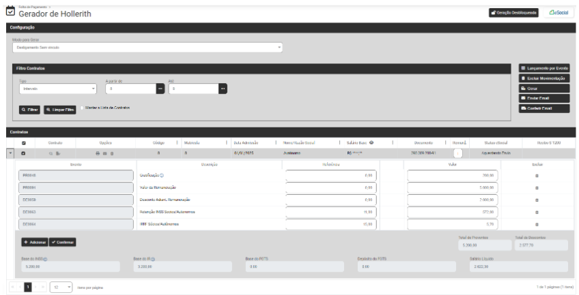Open the Data Admissão column menu dots
579x295 pixels.
tap(276, 143)
